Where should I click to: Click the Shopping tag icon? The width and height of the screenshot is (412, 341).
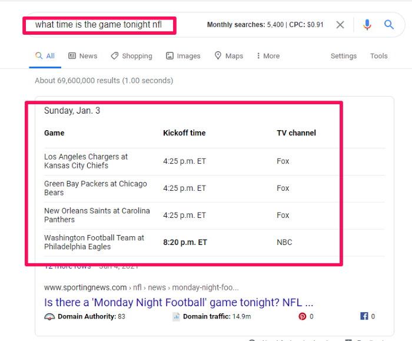[115, 56]
